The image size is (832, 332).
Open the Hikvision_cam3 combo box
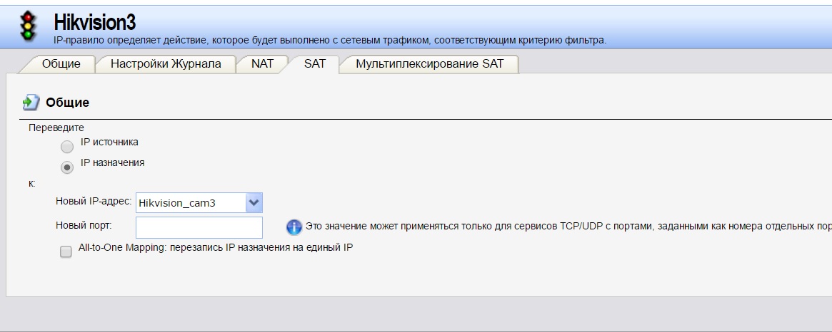point(199,202)
